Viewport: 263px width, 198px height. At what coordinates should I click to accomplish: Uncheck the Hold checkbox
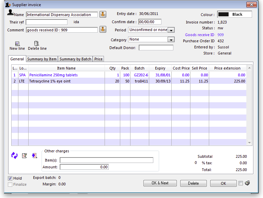[10, 178]
